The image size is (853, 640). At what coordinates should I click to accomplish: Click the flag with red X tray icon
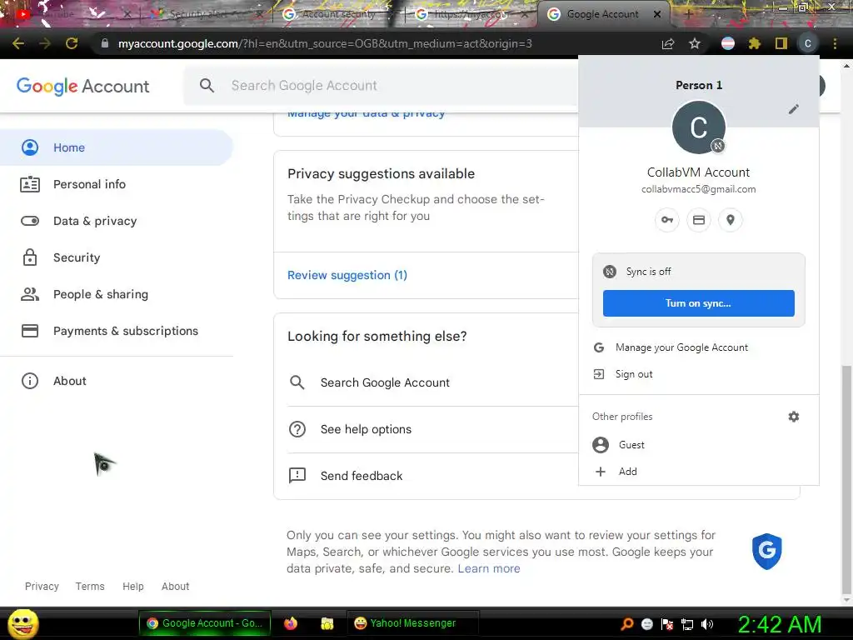667,624
